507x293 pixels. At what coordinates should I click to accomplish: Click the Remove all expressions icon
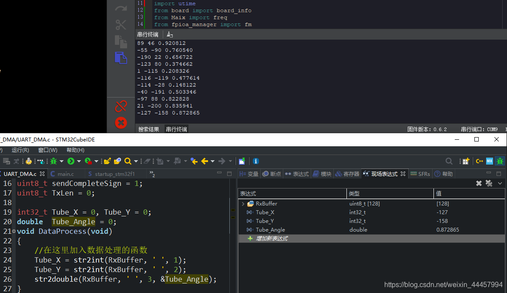489,183
